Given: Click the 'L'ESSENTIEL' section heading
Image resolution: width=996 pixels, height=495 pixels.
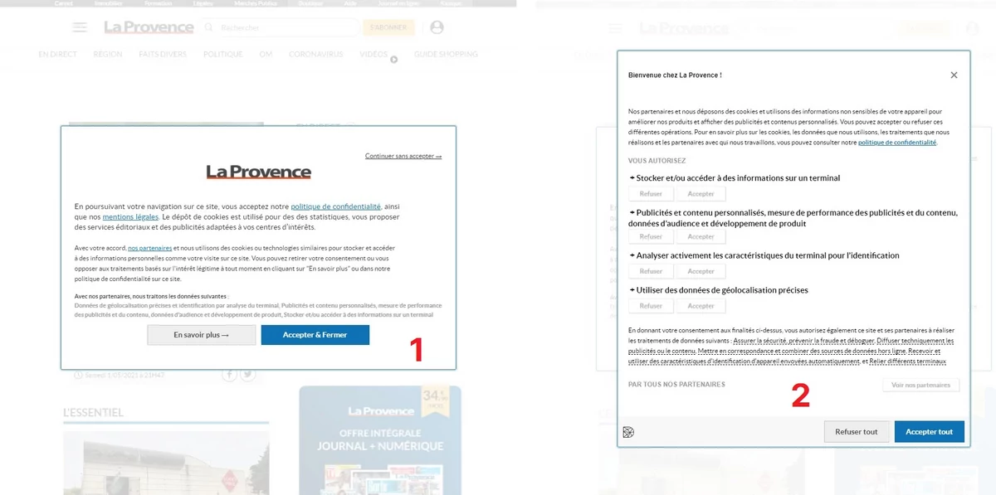Looking at the screenshot, I should [93, 412].
